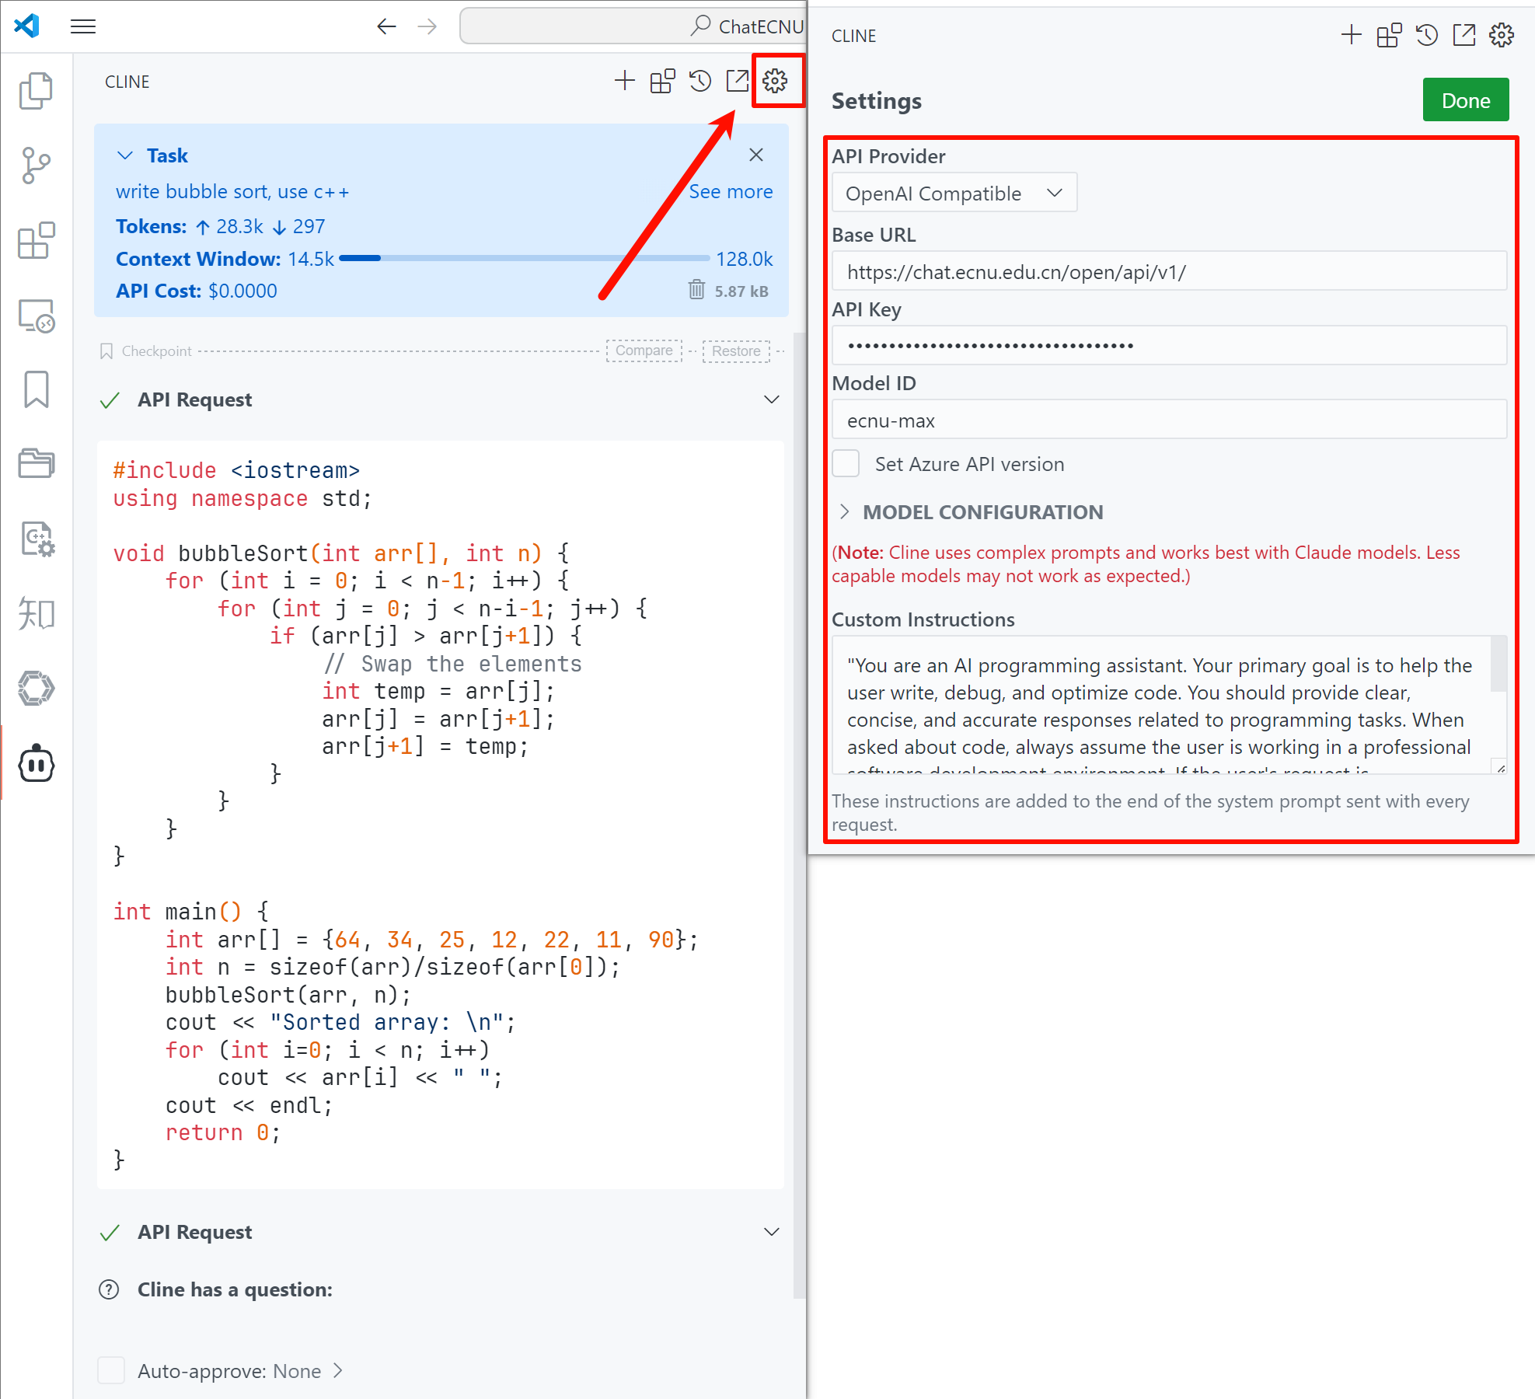Screen dimensions: 1535x1399
Task: Enable the Set Azure API version checkbox
Action: [845, 463]
